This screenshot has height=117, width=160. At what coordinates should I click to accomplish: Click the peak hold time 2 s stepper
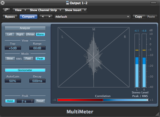[x=25, y=101]
